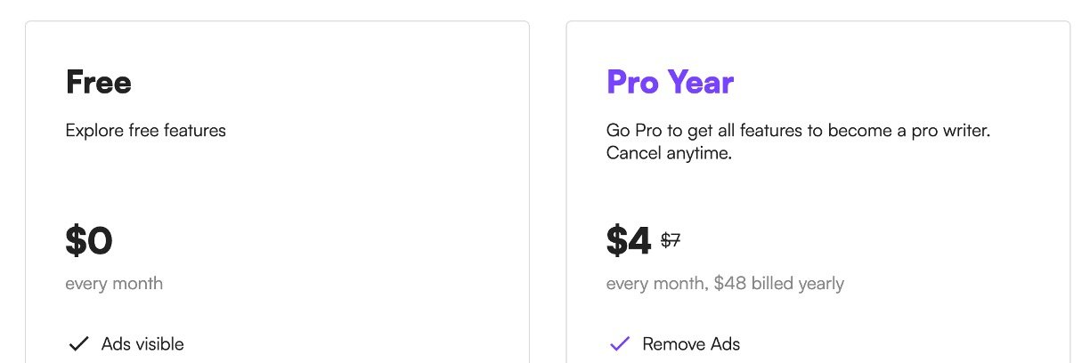This screenshot has height=363, width=1090.
Task: Click every month under the $0 price
Action: 114,284
